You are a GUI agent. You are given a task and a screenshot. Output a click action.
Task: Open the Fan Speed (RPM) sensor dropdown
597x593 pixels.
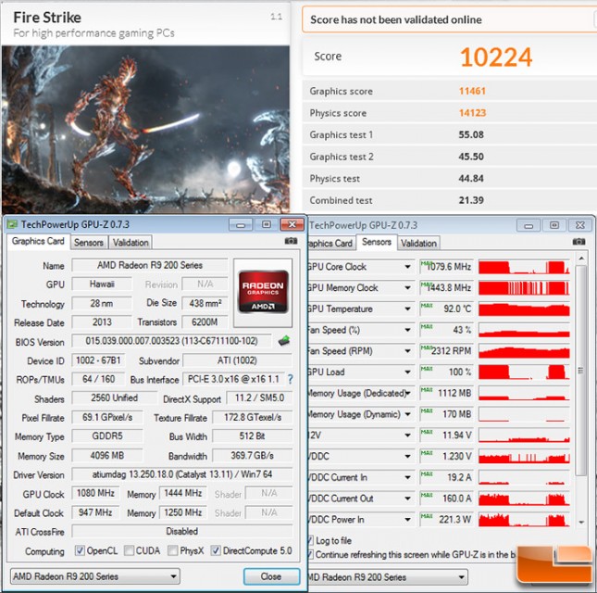[x=407, y=351]
